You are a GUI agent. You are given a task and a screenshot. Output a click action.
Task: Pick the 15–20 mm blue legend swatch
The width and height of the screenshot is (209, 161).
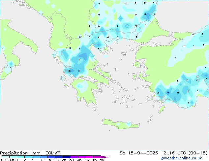[51, 157]
